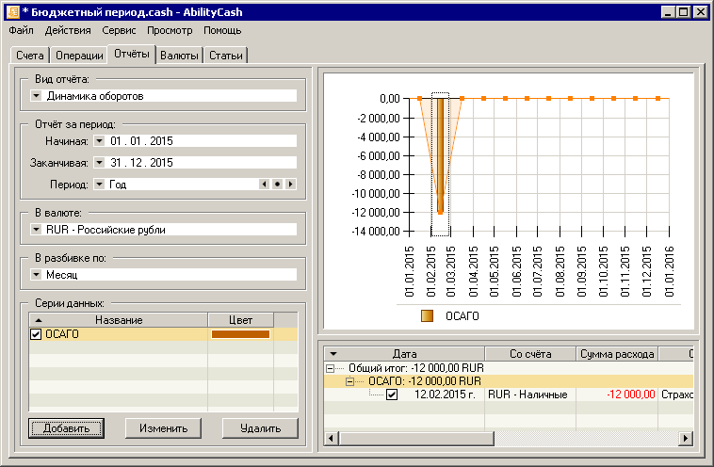Click the current period dot icon
Viewport: 714px width, 467px height.
[x=277, y=185]
